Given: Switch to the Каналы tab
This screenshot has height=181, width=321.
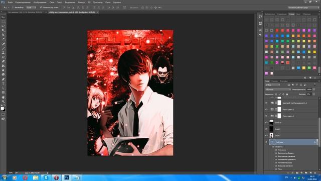Looking at the screenshot, I should [x=274, y=81].
